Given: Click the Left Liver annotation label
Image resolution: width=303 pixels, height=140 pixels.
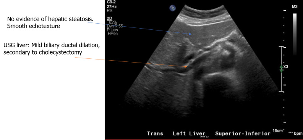Looking at the screenshot, I should coord(189,134).
